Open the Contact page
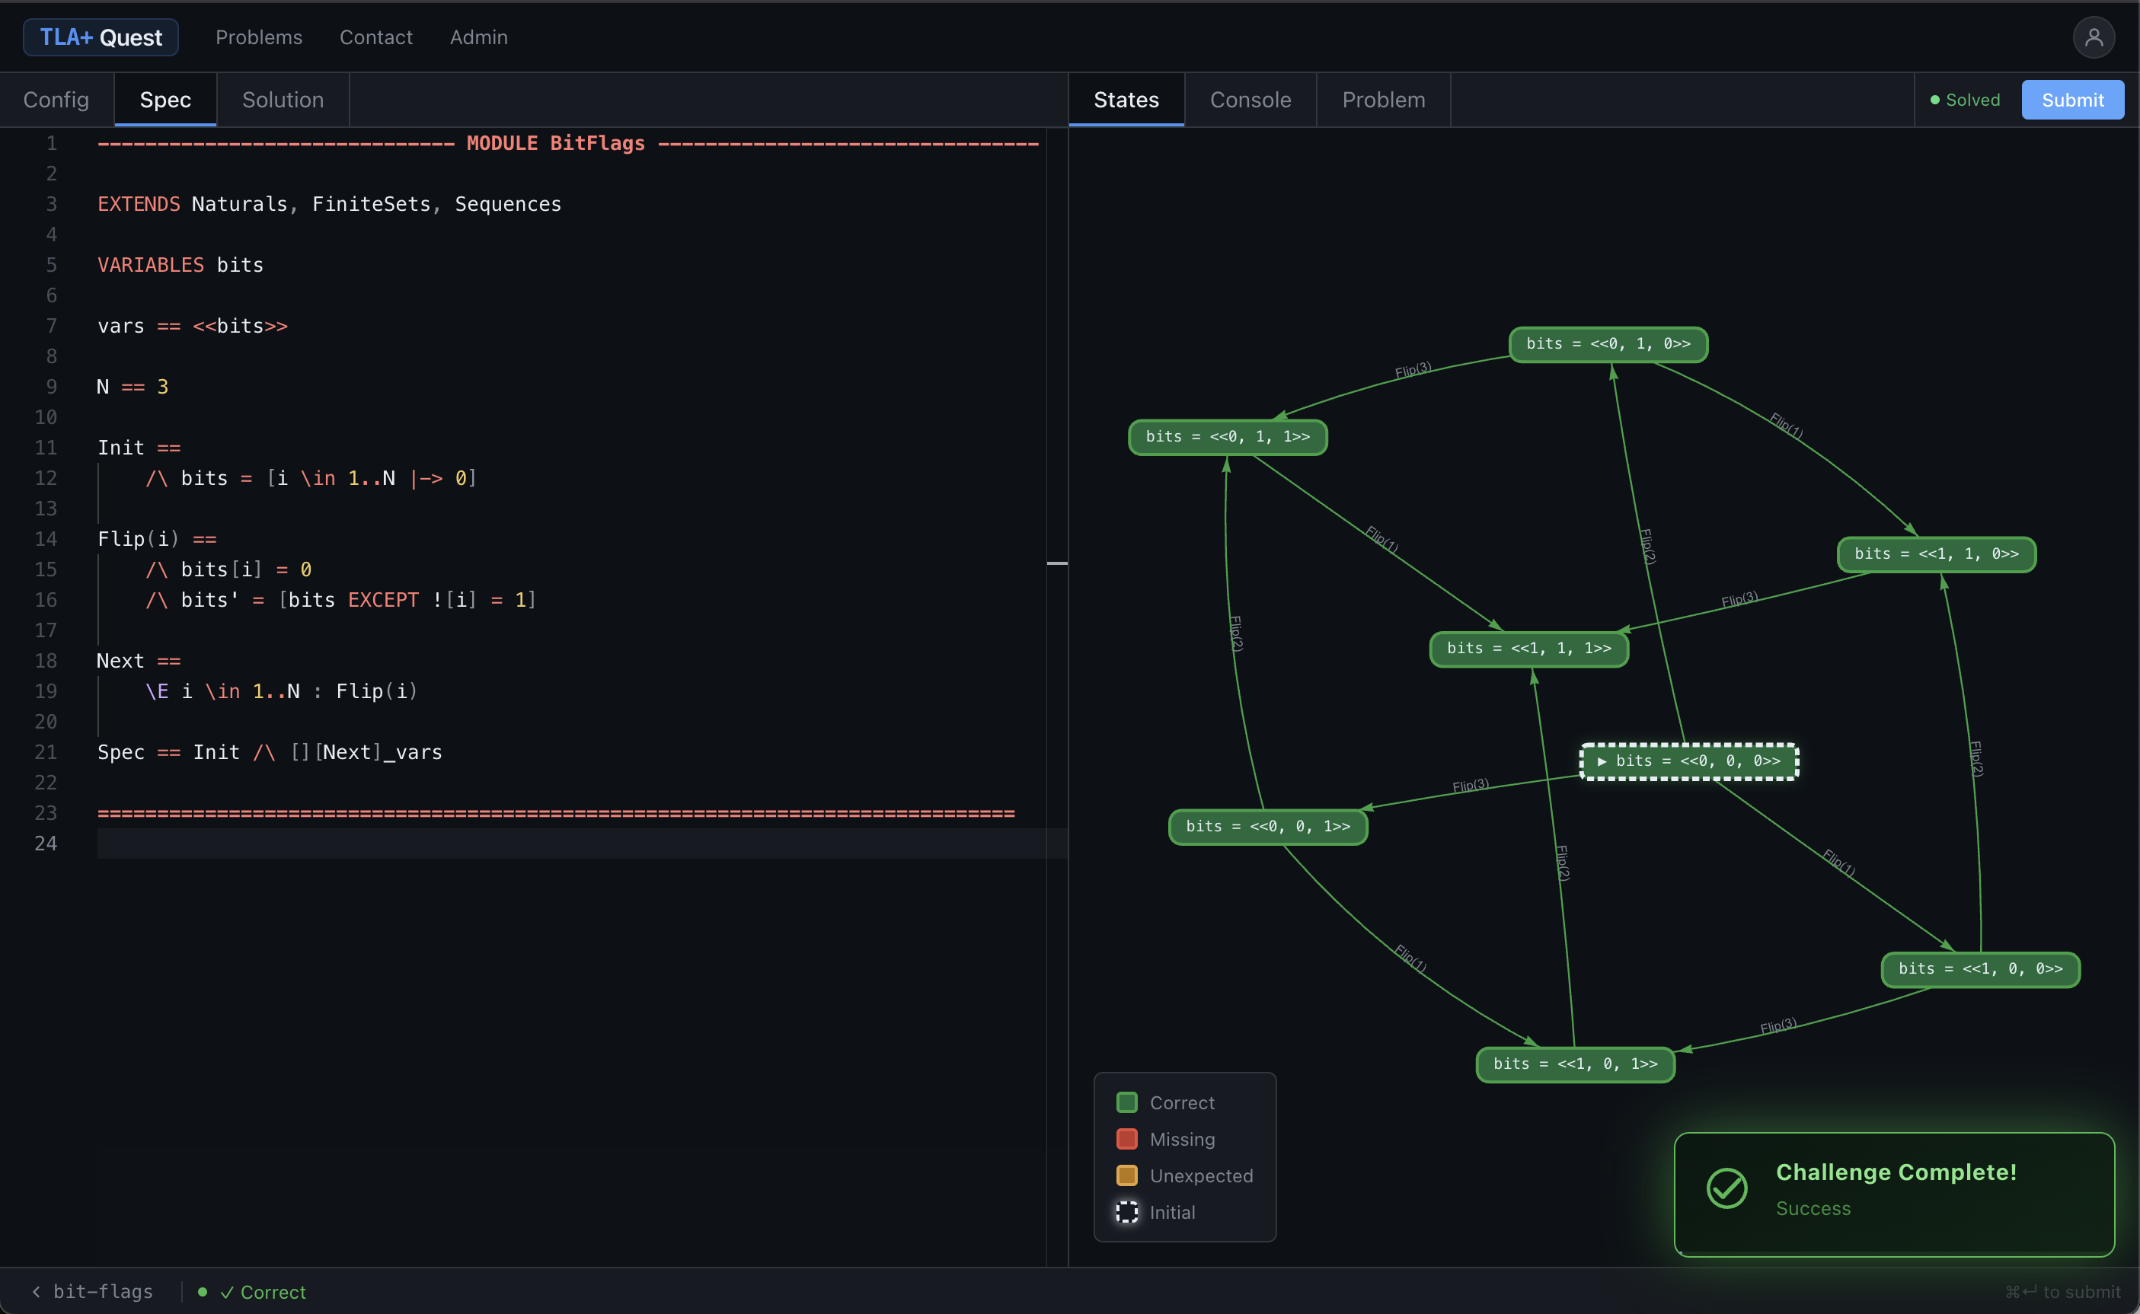 (x=375, y=37)
